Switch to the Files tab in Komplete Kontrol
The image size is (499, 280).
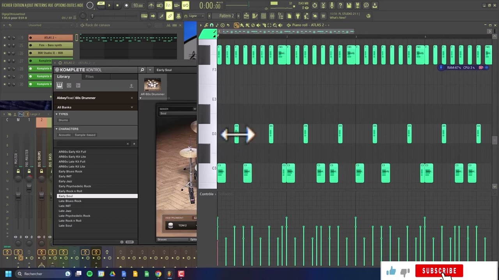point(90,77)
